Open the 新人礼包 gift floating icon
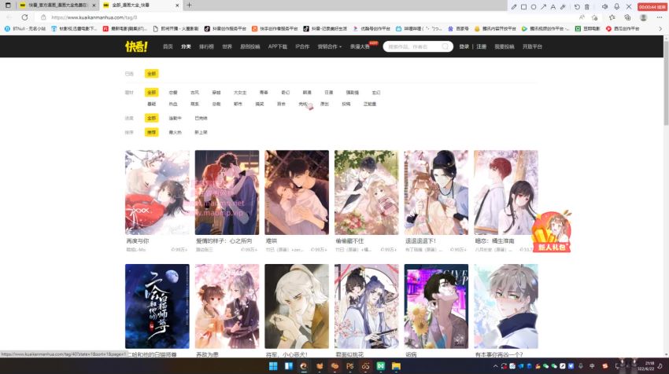 click(x=551, y=232)
